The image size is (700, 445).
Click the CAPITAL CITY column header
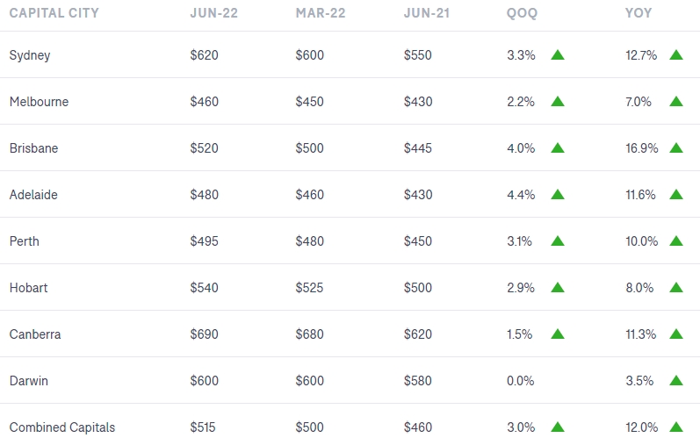[x=54, y=13]
